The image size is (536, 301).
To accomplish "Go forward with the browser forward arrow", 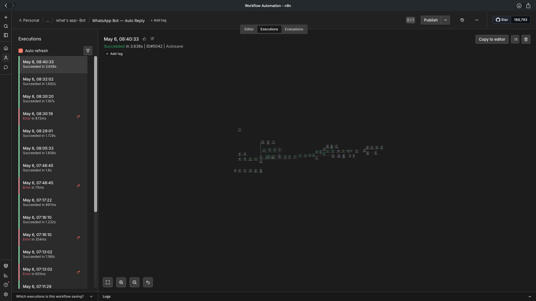I will pyautogui.click(x=13, y=6).
